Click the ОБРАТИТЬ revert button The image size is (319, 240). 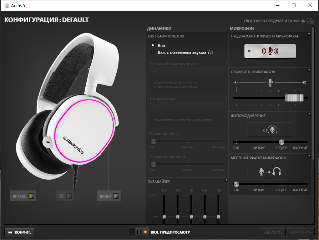(x=273, y=232)
